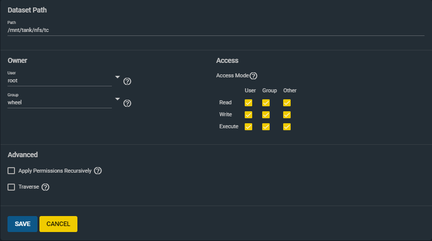The height and width of the screenshot is (241, 432).
Task: Enable the Traverse checkbox
Action: [x=11, y=187]
